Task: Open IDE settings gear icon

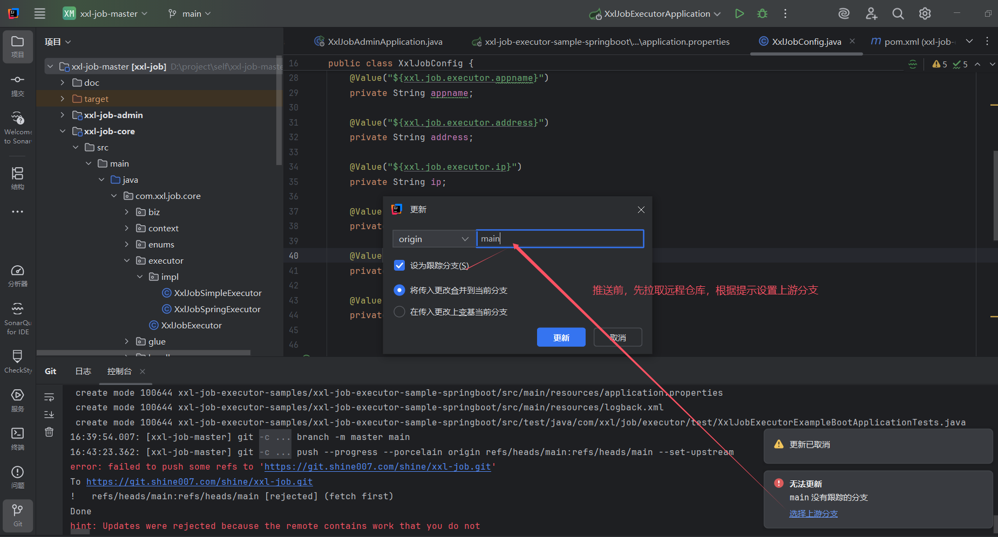Action: point(925,13)
